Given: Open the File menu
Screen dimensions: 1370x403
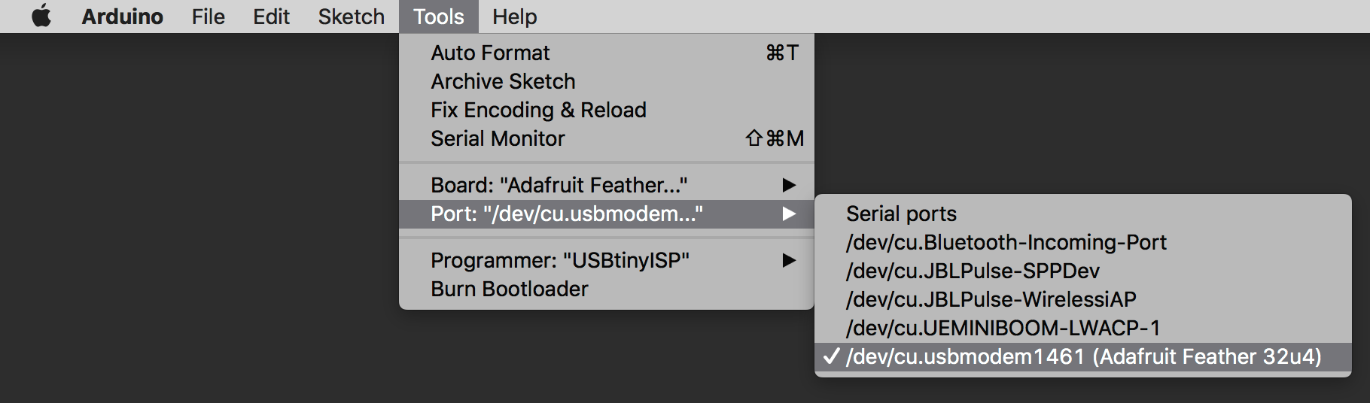Looking at the screenshot, I should point(208,17).
